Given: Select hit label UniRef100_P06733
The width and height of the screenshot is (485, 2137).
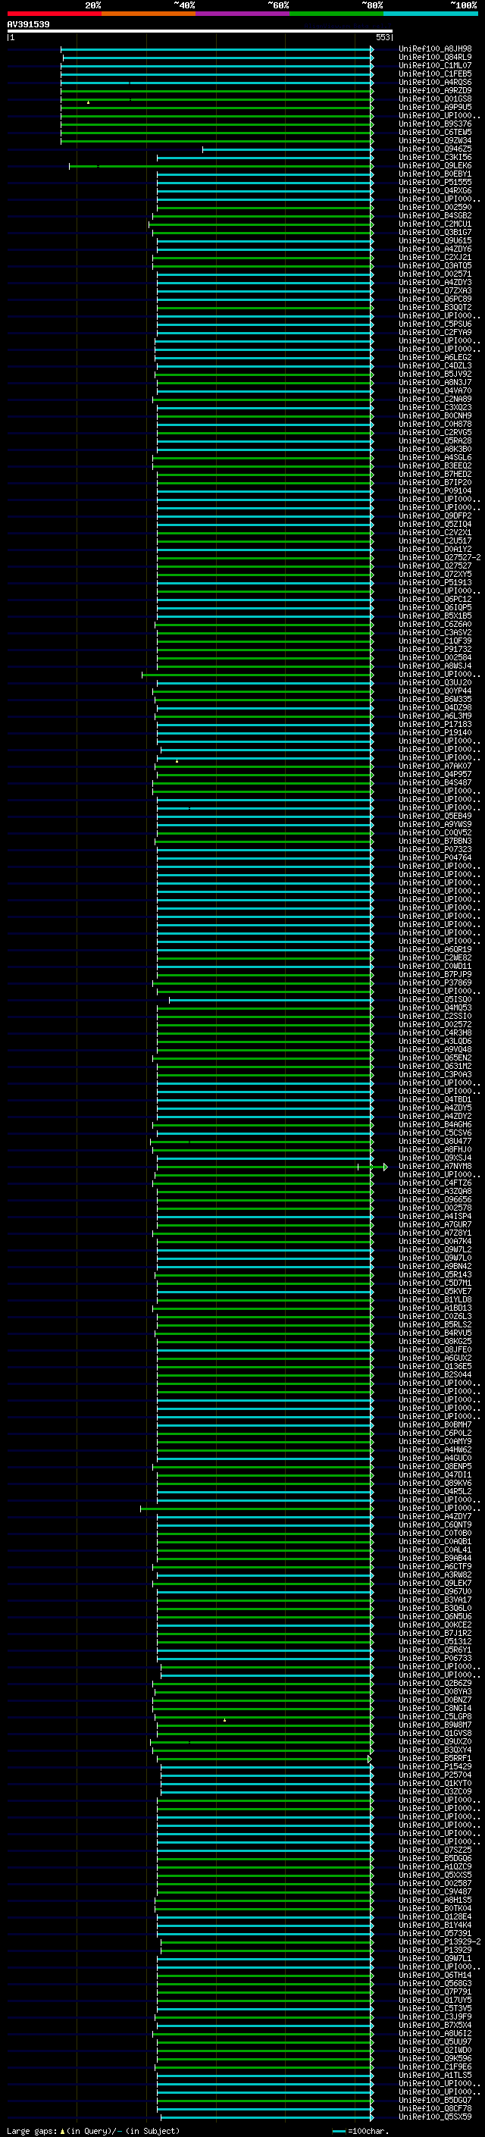Looking at the screenshot, I should pyautogui.click(x=435, y=1659).
